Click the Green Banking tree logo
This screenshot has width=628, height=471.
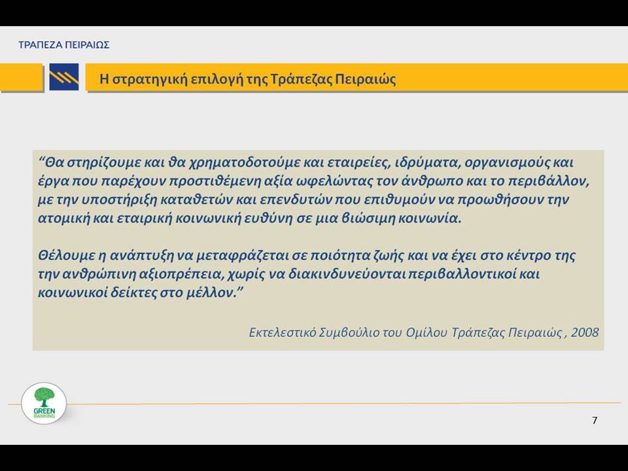point(44,404)
